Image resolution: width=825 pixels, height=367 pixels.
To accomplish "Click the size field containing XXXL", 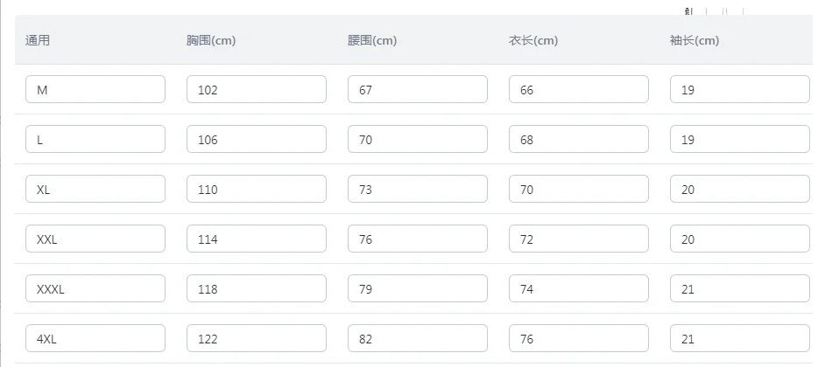I will click(95, 288).
